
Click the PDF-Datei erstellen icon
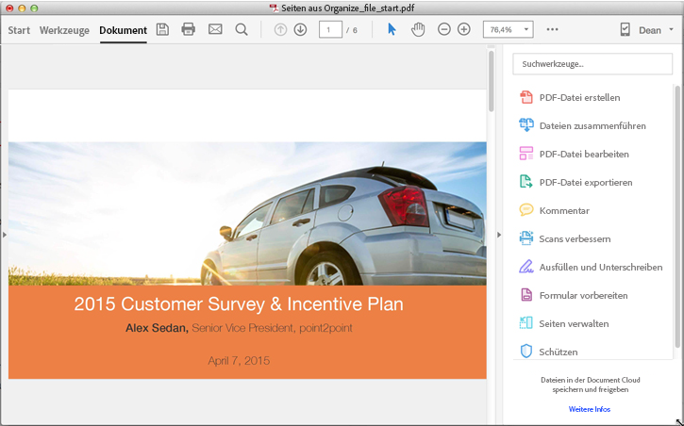coord(526,97)
